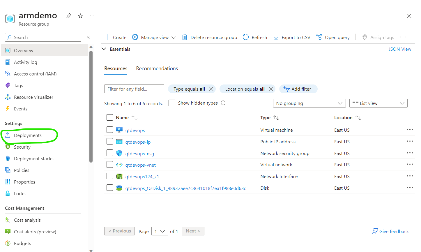Remove the Type equals all filter
Screen dimensions: 421x252
pyautogui.click(x=211, y=89)
